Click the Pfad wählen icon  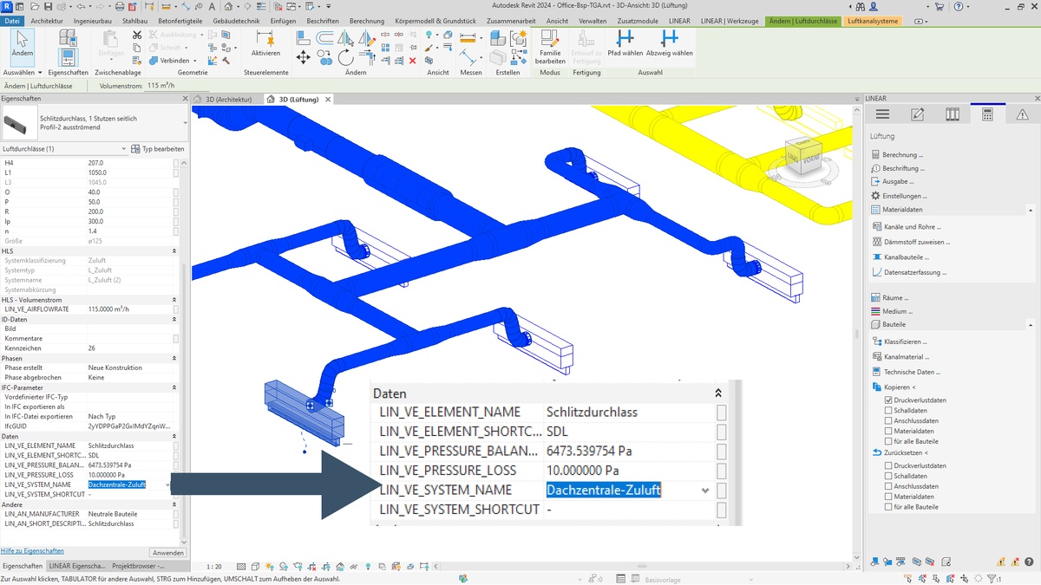[625, 42]
